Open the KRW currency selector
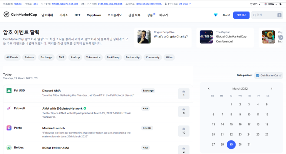 pos(271,4)
